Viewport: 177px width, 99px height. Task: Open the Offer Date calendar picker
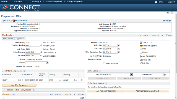coord(119,45)
